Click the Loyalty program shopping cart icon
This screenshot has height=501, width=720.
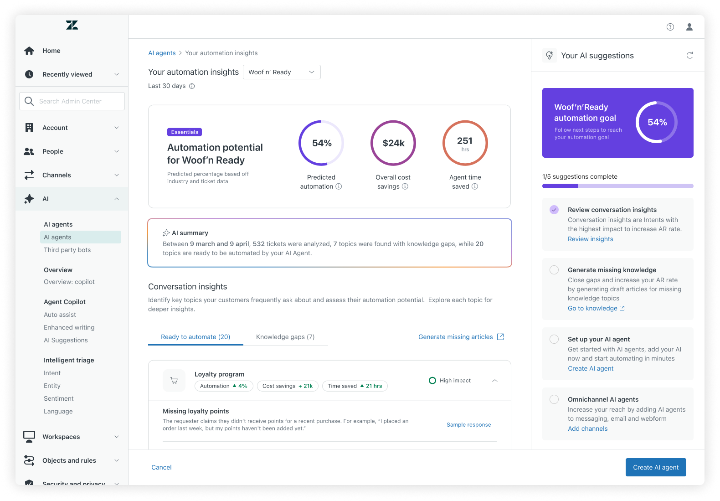tap(174, 381)
